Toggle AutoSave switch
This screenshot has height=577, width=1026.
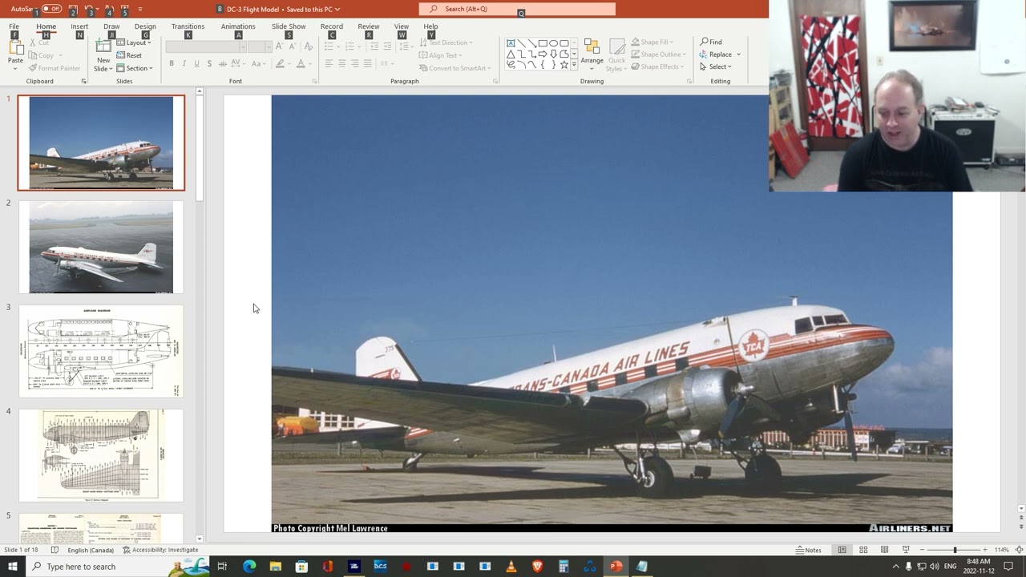click(x=51, y=9)
